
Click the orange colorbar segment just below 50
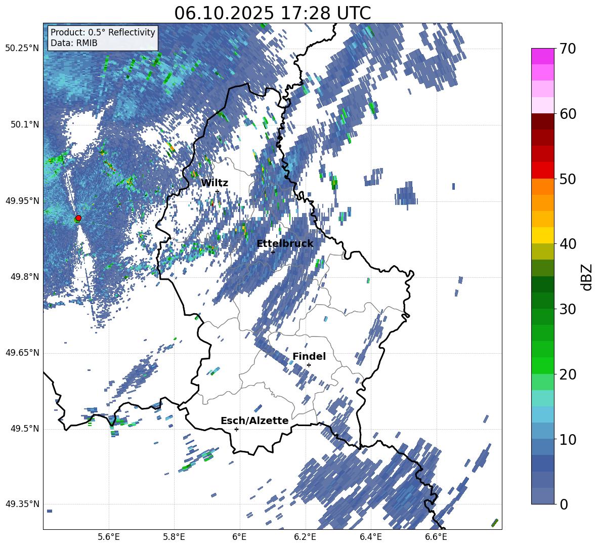click(x=543, y=187)
